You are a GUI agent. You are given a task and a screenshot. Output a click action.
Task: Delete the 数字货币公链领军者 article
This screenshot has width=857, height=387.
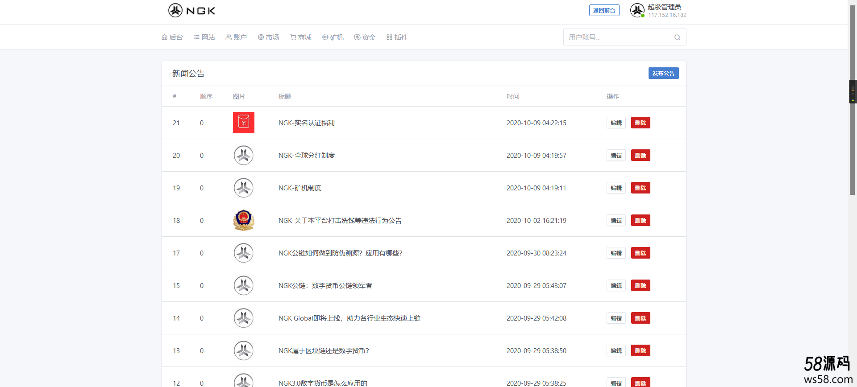pos(641,285)
